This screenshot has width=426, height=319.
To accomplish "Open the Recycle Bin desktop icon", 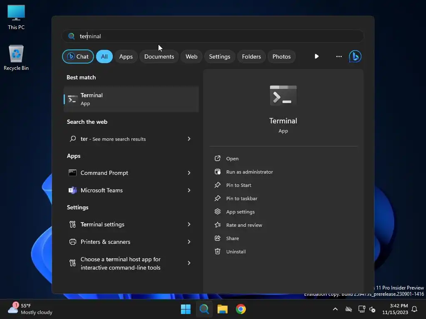I will 16,57.
